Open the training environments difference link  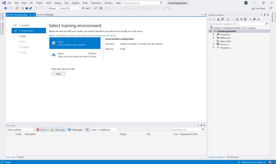click(x=82, y=35)
